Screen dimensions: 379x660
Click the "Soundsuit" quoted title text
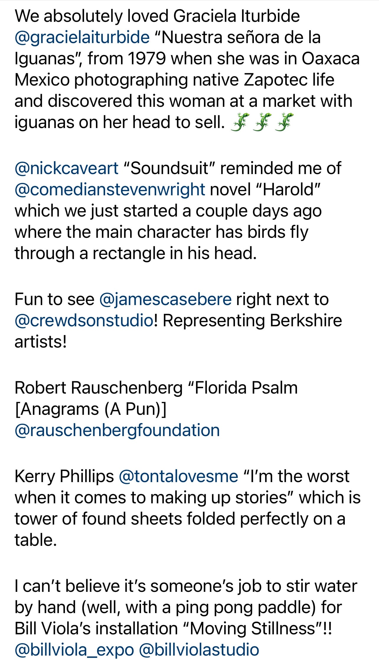click(169, 168)
